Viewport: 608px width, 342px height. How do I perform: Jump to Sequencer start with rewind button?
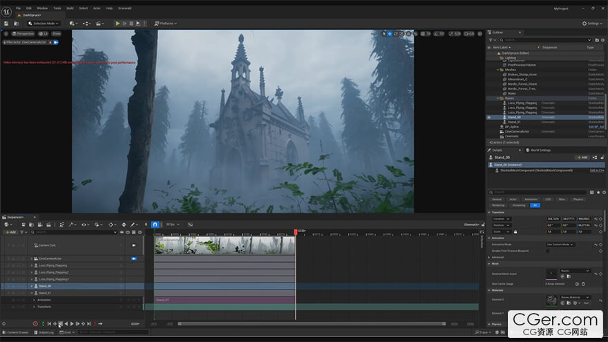(x=49, y=323)
